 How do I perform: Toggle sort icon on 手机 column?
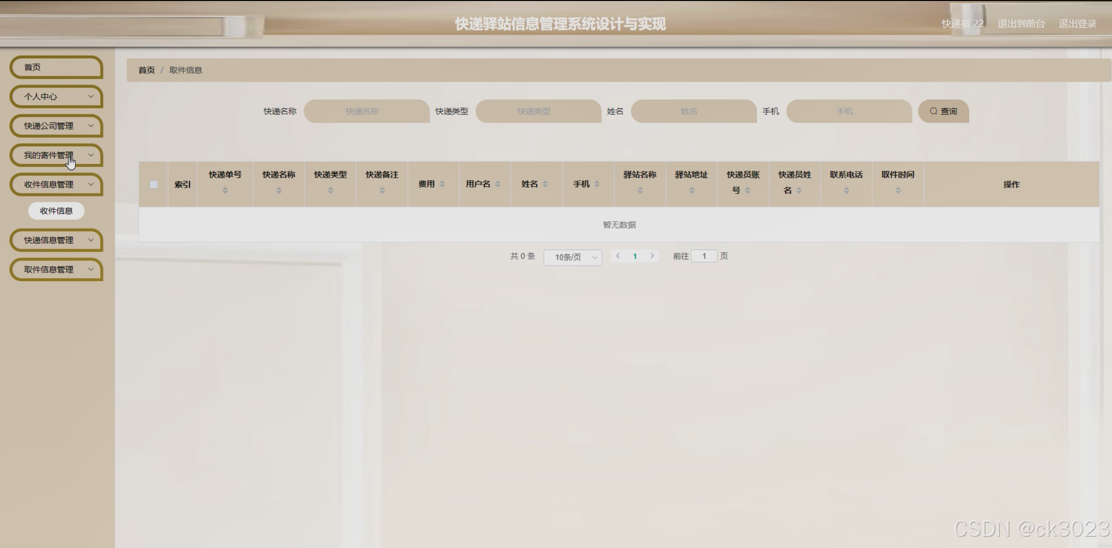pyautogui.click(x=597, y=184)
